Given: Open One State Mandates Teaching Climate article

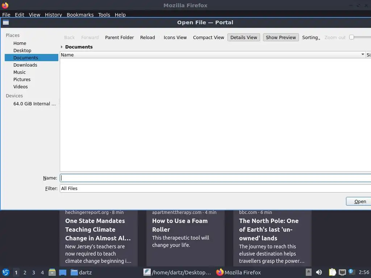Looking at the screenshot, I should [99, 238].
